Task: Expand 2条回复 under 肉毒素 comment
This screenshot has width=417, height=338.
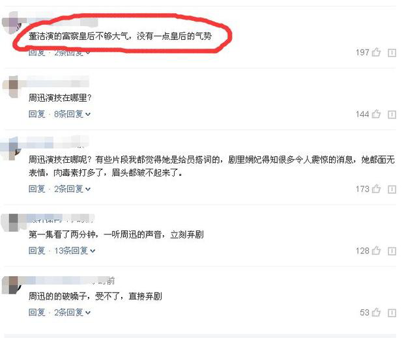Action: tap(72, 189)
